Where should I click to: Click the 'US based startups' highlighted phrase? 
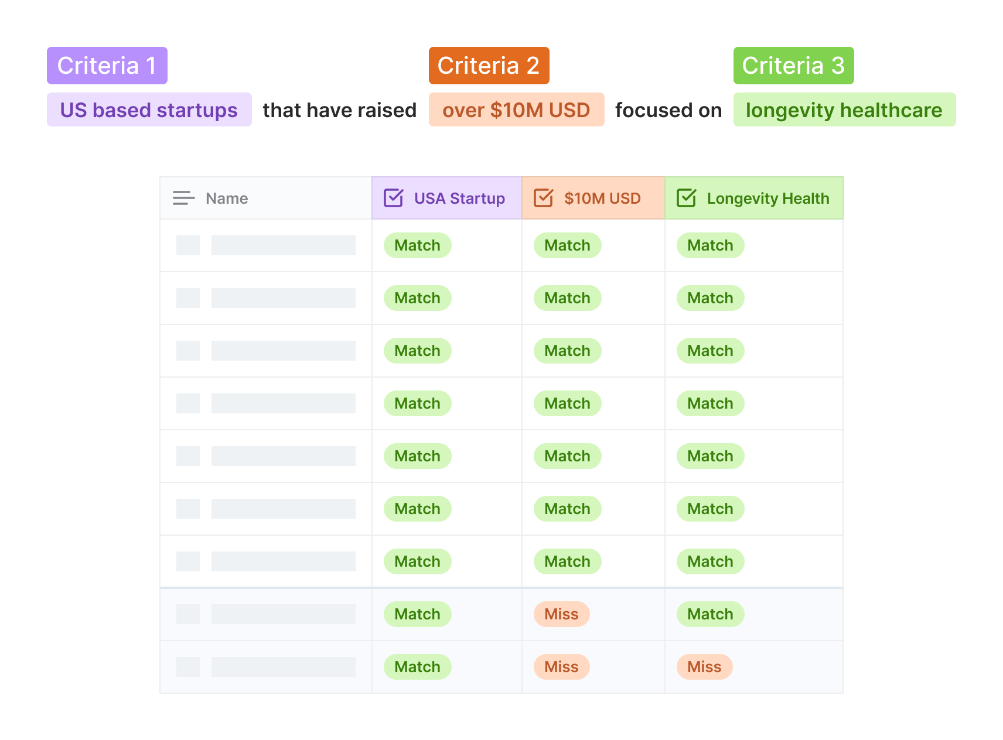[149, 109]
